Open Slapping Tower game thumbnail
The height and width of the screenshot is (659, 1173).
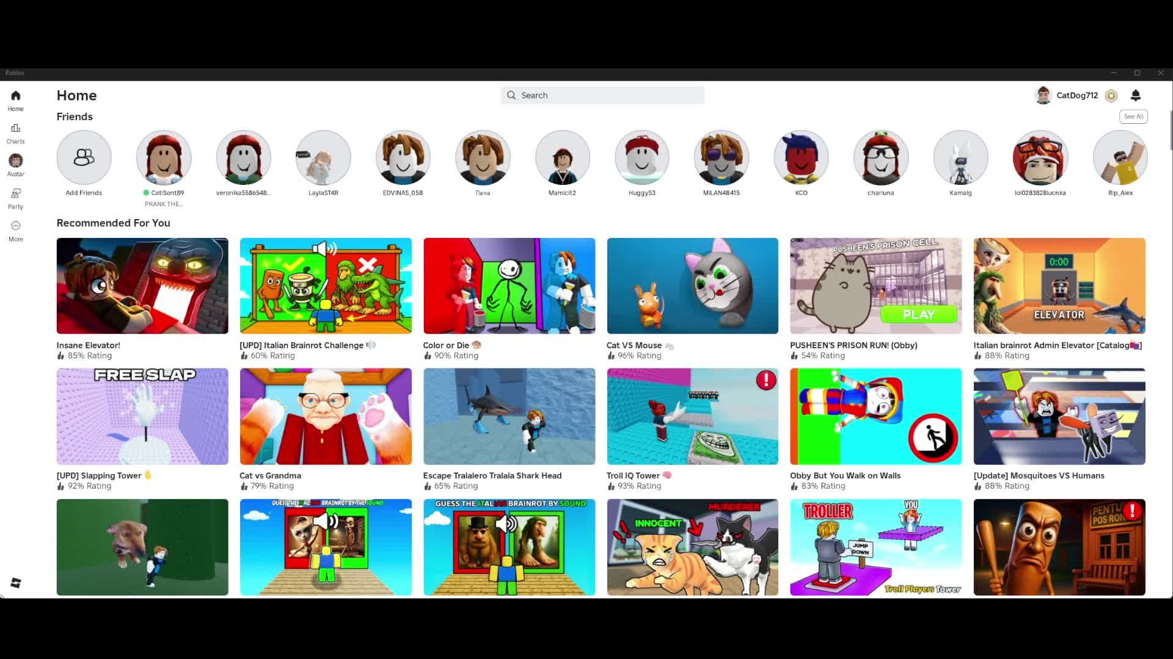[142, 416]
